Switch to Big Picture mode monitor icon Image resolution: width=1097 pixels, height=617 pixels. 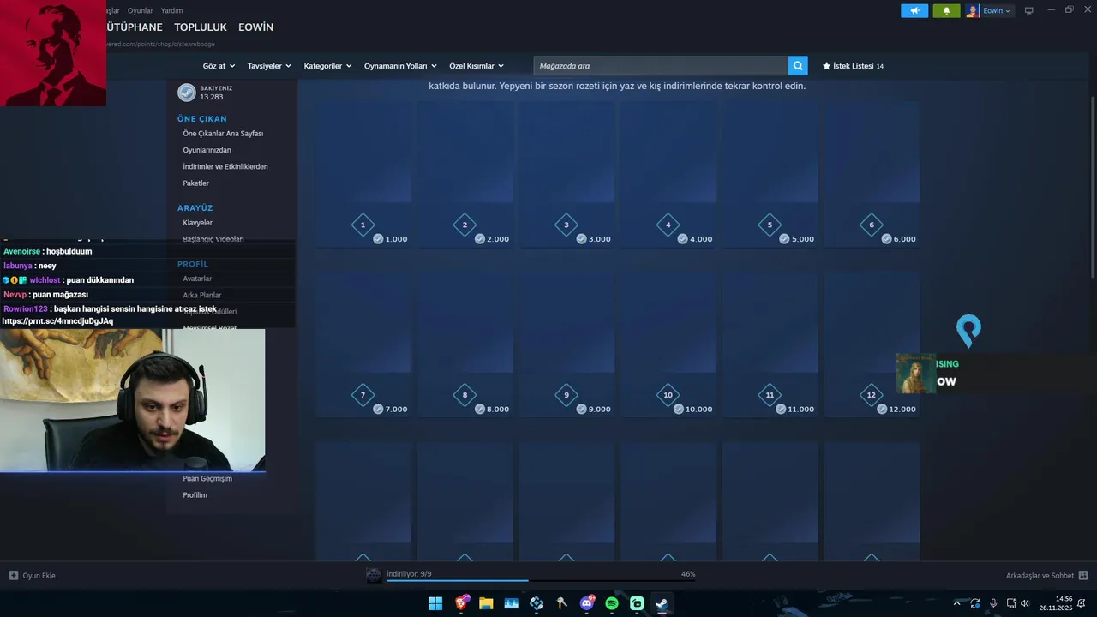[1029, 10]
